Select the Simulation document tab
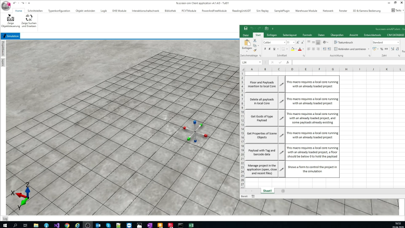 11,36
